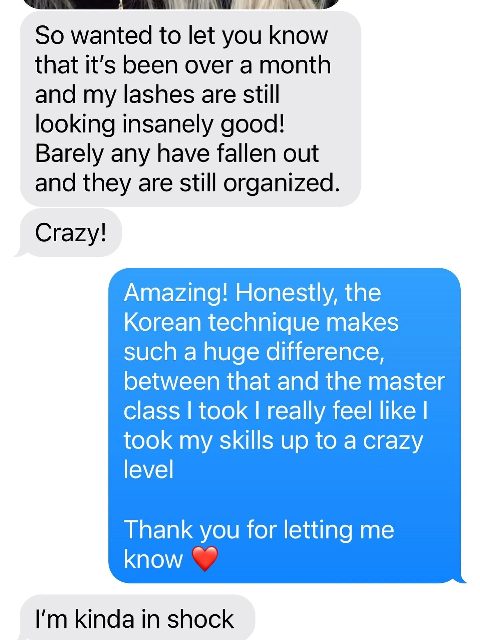480x640 pixels.
Task: Tap the red heart emoji
Action: tap(205, 559)
